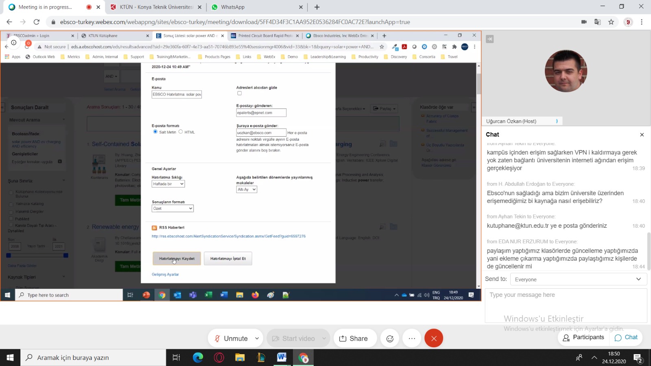Screen dimensions: 651x366
Task: Open Word from the Windows taskbar
Action: [282, 357]
